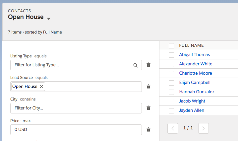Open contact Jayden Allen
The width and height of the screenshot is (238, 141).
point(192,110)
